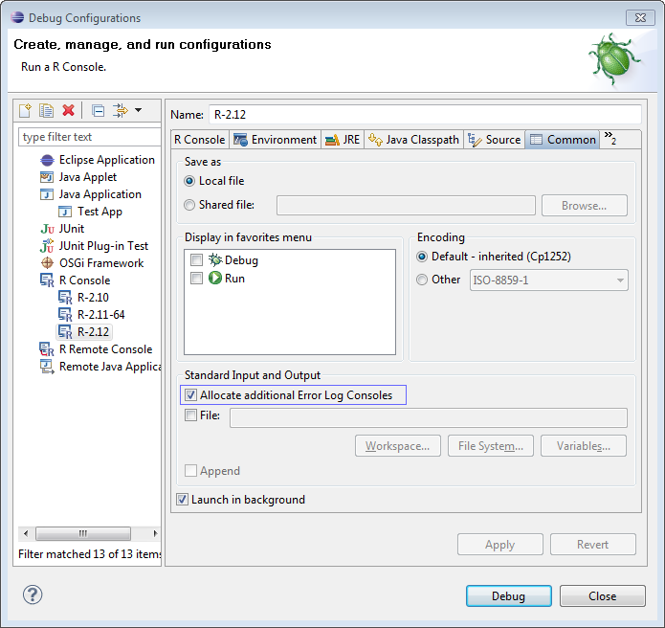This screenshot has height=628, width=665.
Task: Switch to the JRE tab
Action: 343,140
